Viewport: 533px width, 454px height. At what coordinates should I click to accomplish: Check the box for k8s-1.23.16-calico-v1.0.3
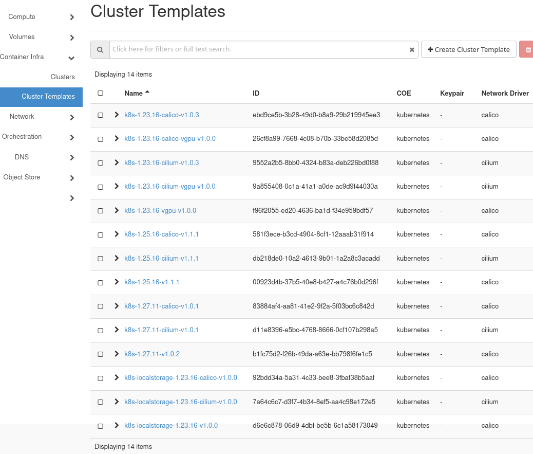tap(100, 115)
